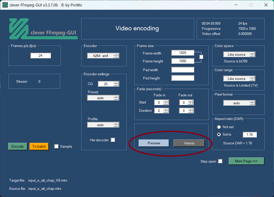The height and width of the screenshot is (197, 274).
Task: Adjust the Fade out Duration spinner arrows
Action: coord(191,111)
